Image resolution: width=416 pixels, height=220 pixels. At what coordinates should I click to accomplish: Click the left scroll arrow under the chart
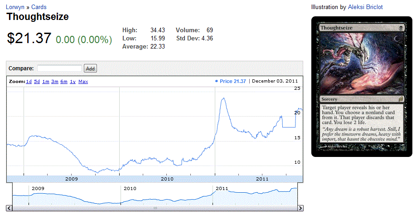[9, 208]
